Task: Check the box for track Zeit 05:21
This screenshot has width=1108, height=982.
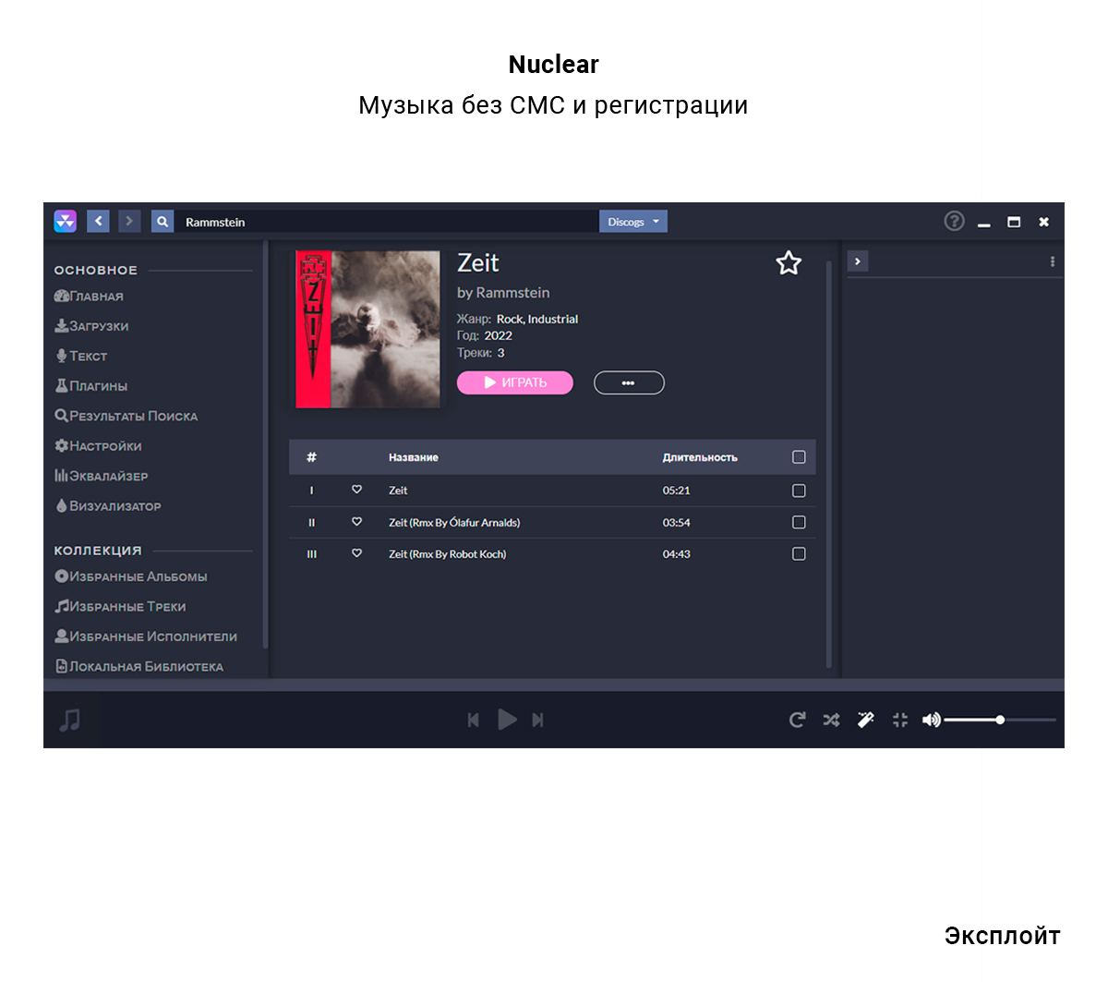Action: tap(799, 491)
